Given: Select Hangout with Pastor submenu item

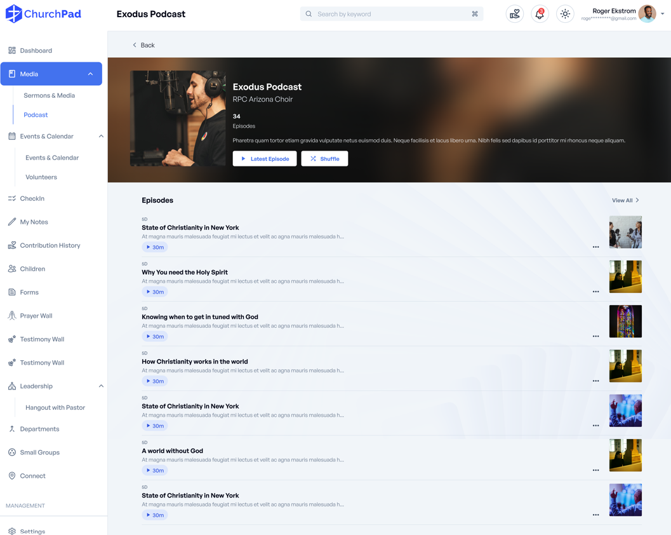Looking at the screenshot, I should pyautogui.click(x=55, y=407).
